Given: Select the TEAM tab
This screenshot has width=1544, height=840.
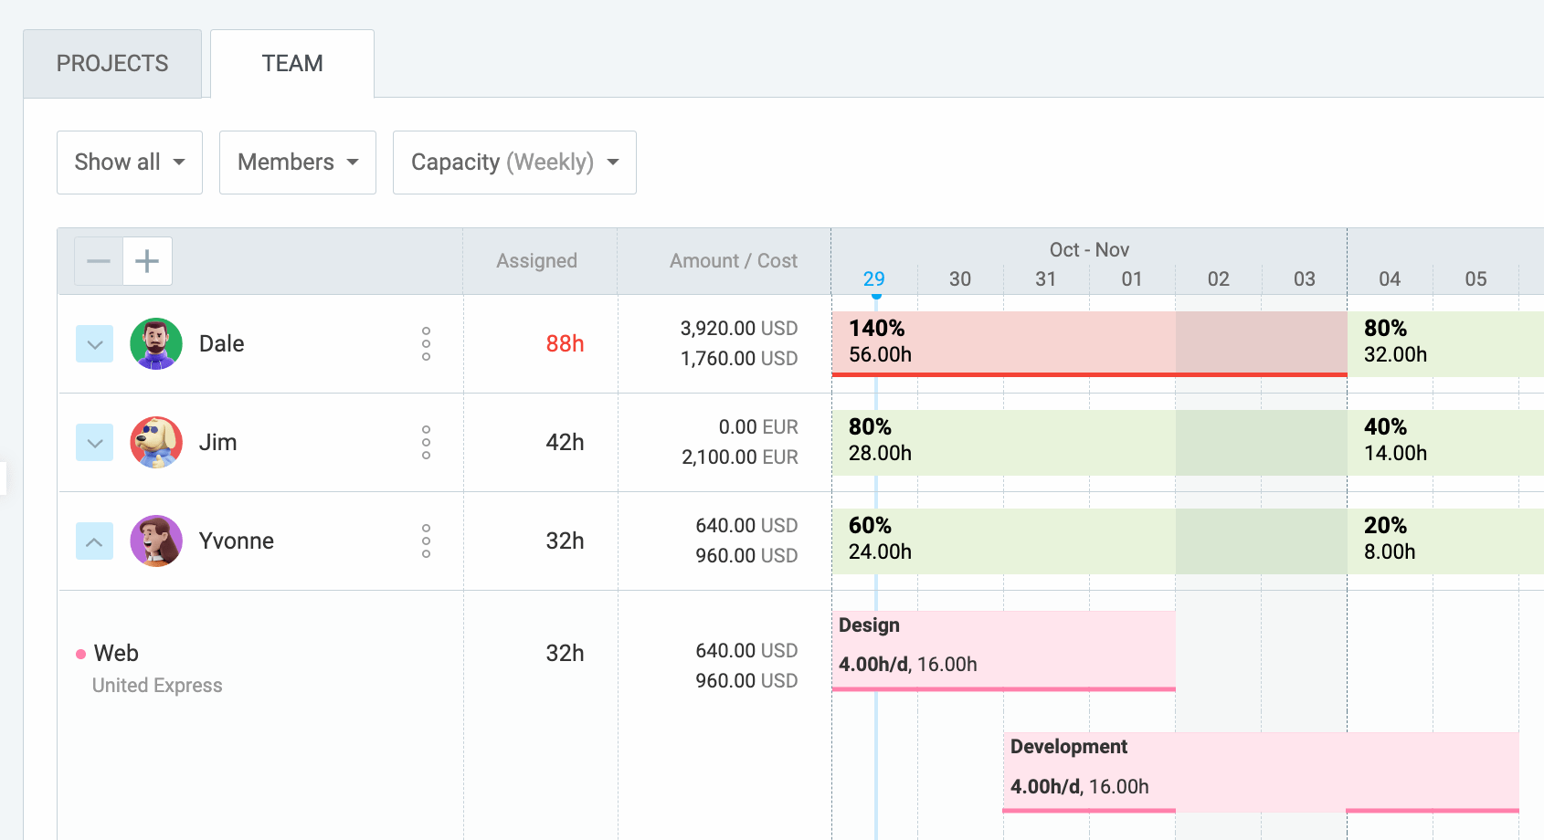Looking at the screenshot, I should pos(292,64).
